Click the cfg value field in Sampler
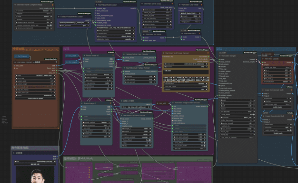This screenshot has width=298, height=183. [238, 103]
